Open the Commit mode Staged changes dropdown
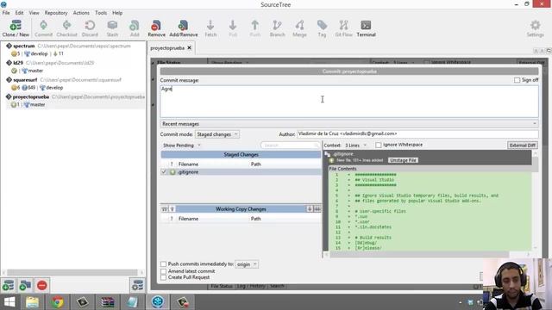Viewport: 552px width, 310px height. pos(217,134)
